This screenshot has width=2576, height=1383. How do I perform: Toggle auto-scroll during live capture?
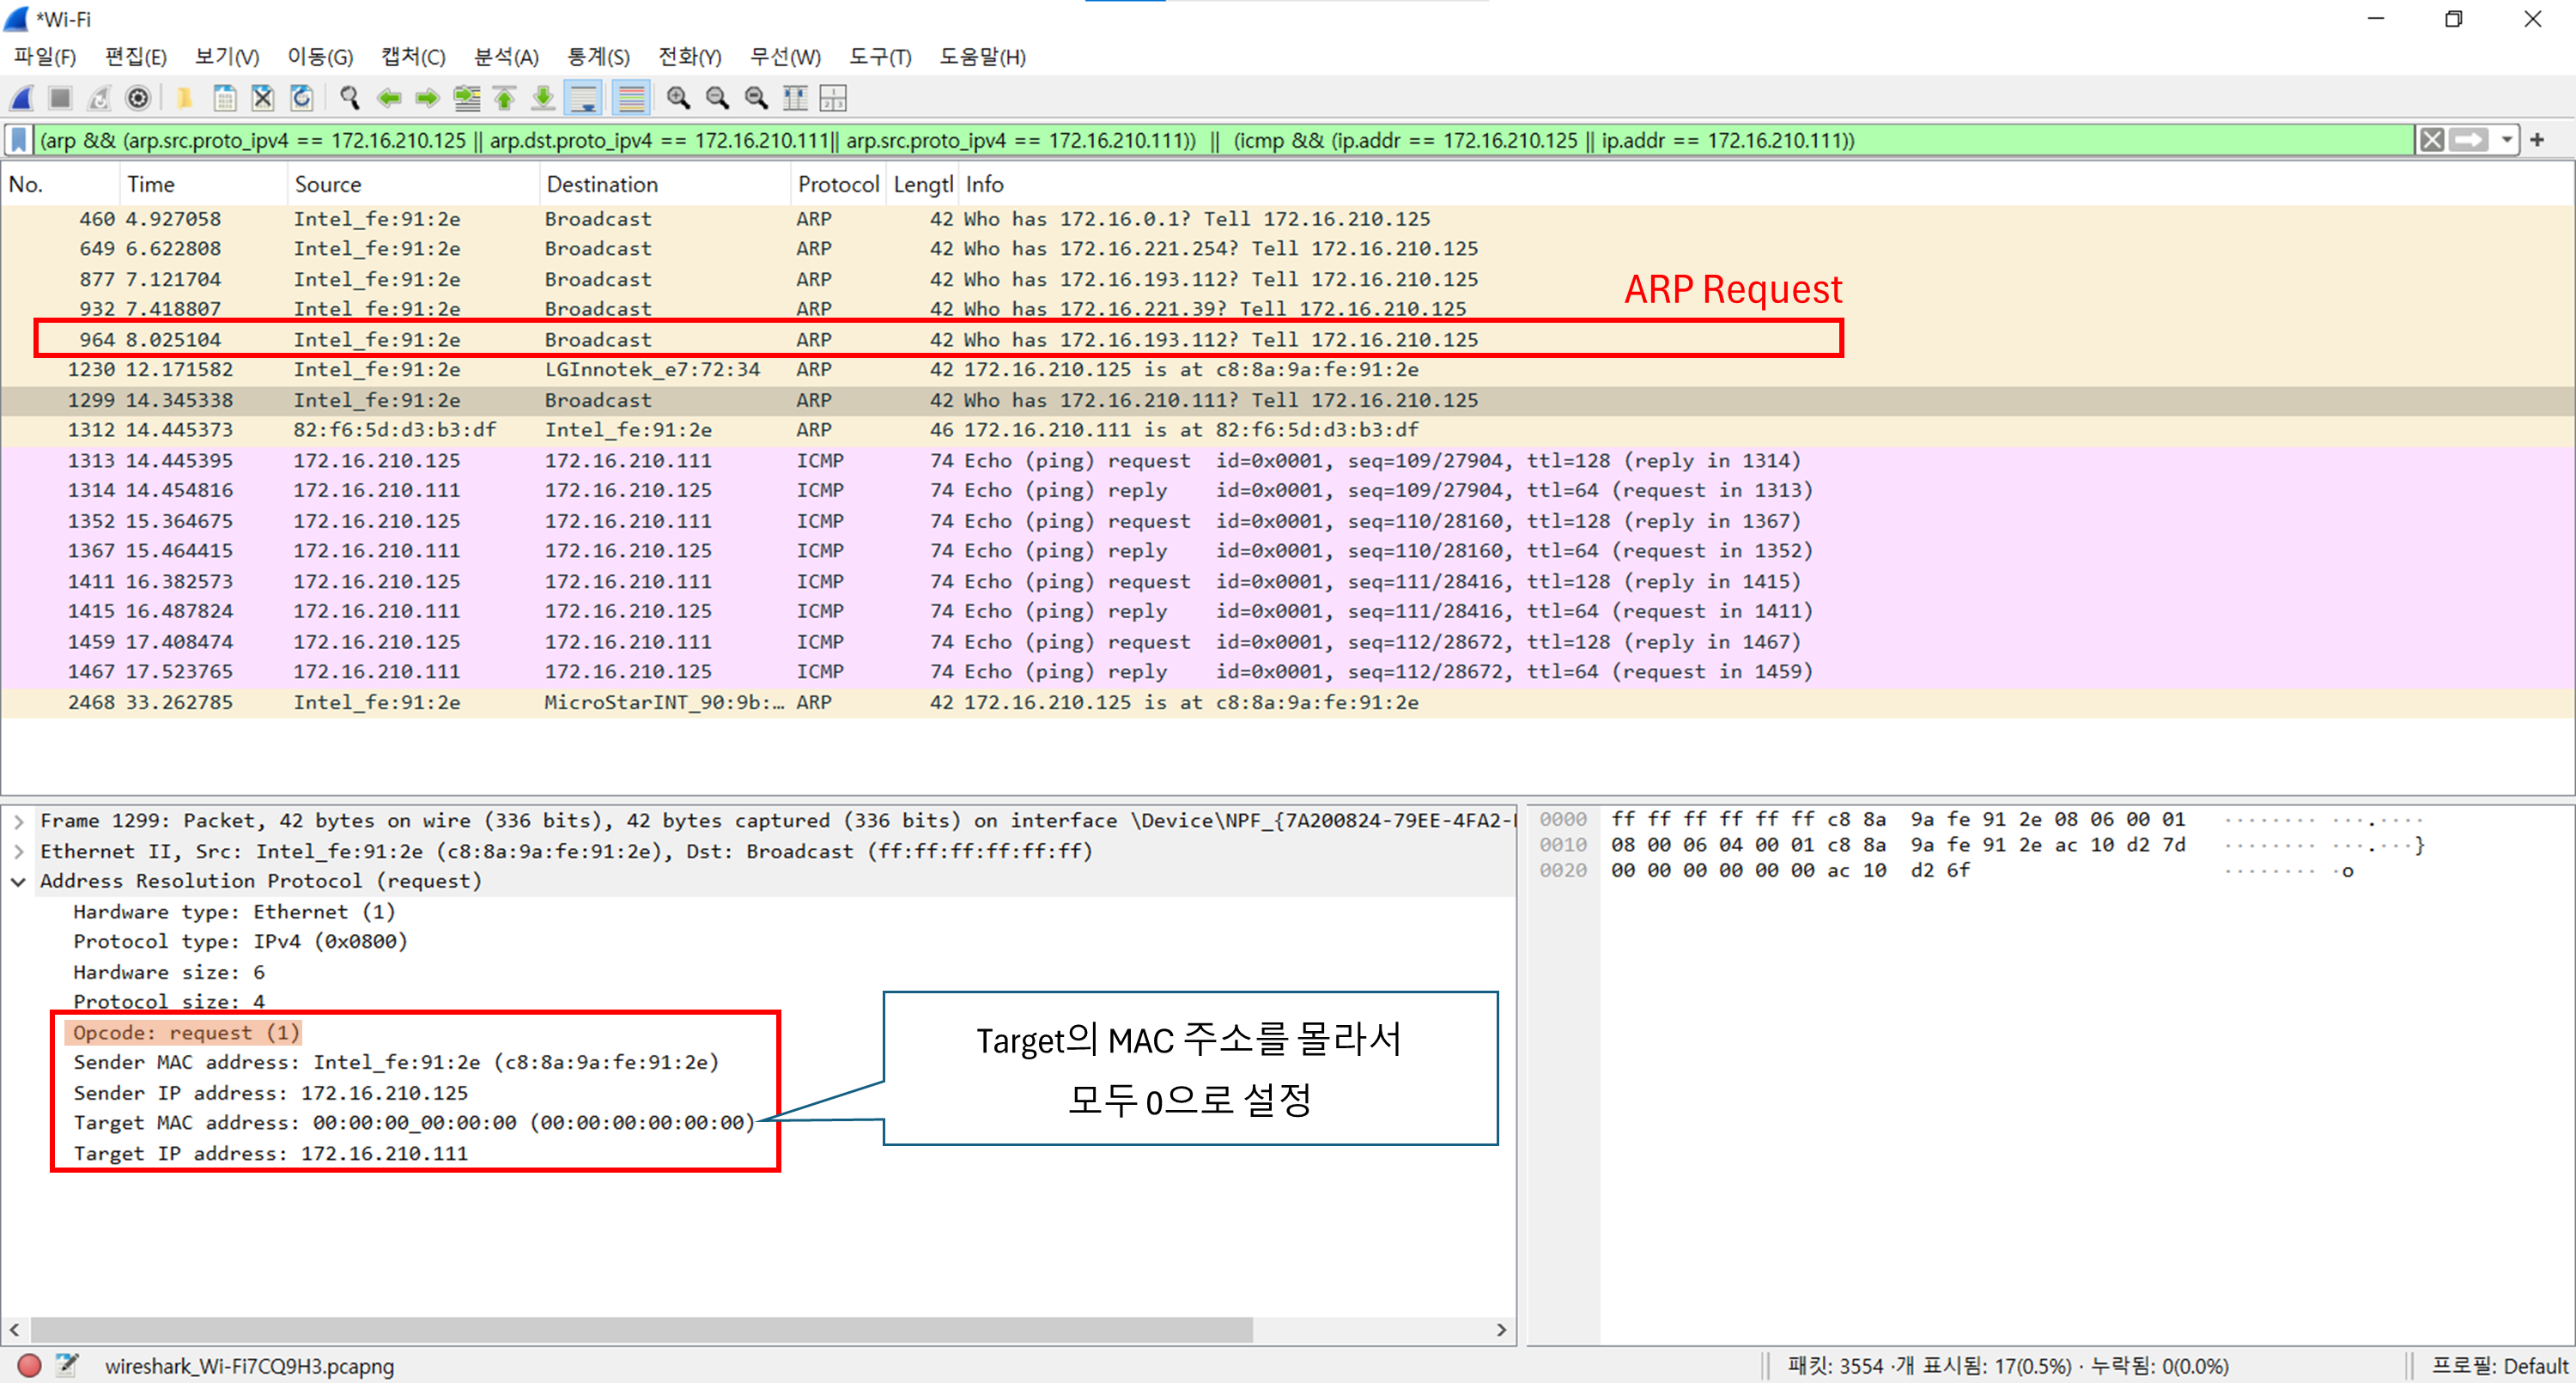pos(583,98)
